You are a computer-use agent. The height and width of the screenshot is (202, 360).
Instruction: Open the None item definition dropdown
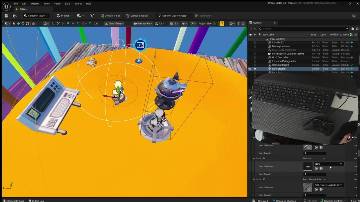[x=329, y=164]
